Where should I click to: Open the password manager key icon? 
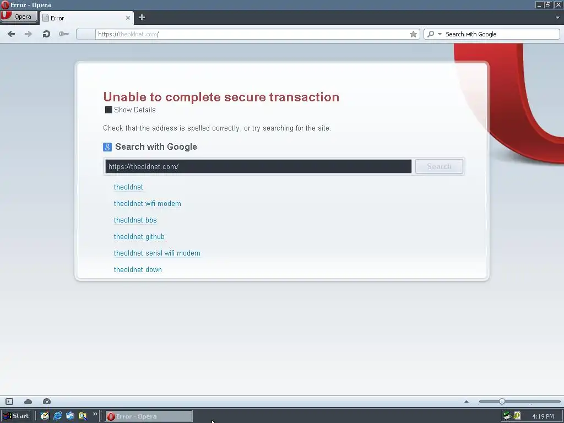[64, 34]
